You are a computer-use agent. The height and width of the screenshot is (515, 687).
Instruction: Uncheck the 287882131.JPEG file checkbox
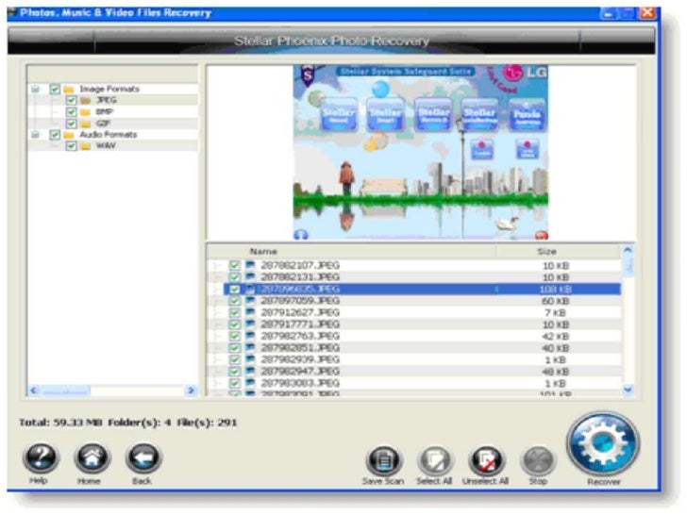[235, 277]
